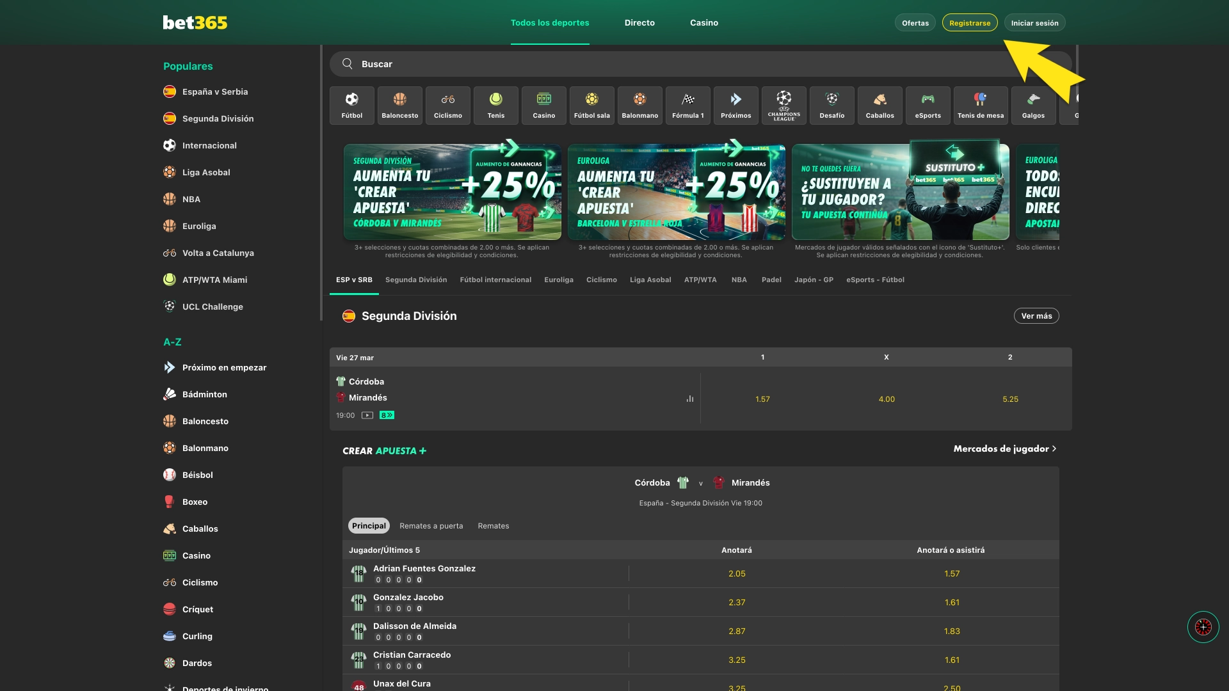Open the floating roulette casino button
The image size is (1229, 691).
click(1203, 627)
